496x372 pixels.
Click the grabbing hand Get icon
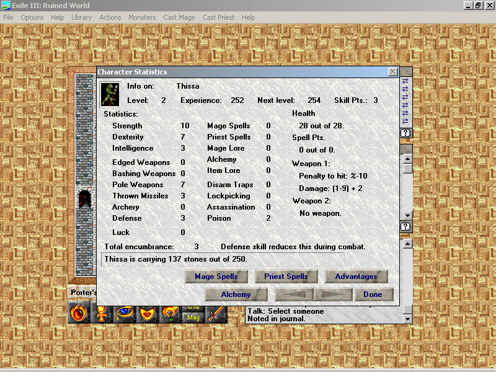[x=170, y=314]
